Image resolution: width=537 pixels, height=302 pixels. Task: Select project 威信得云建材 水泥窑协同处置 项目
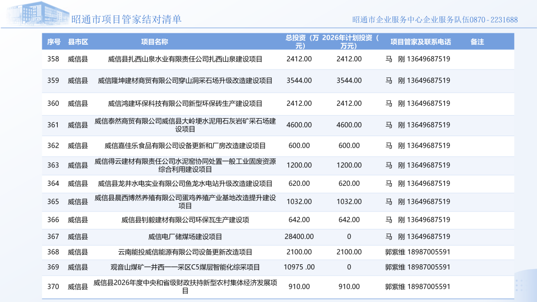(x=185, y=165)
